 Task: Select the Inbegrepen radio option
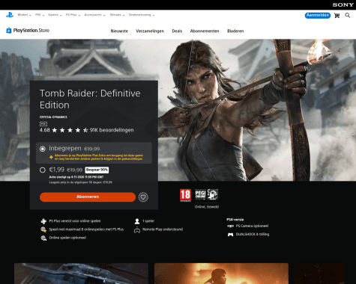[43, 149]
